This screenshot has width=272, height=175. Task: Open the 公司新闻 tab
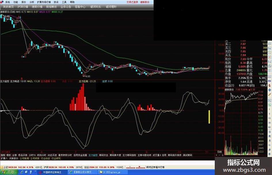(x=24, y=158)
